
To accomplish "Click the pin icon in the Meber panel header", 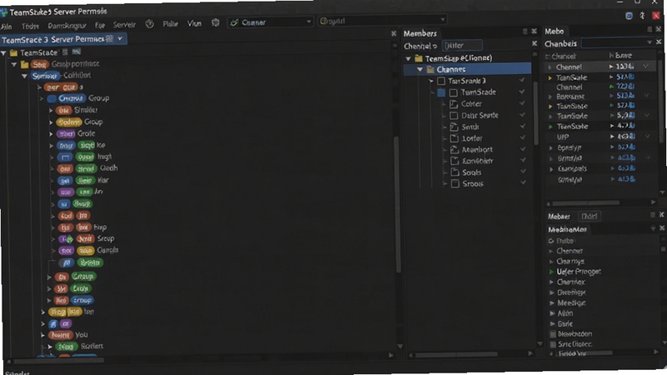I will [653, 215].
